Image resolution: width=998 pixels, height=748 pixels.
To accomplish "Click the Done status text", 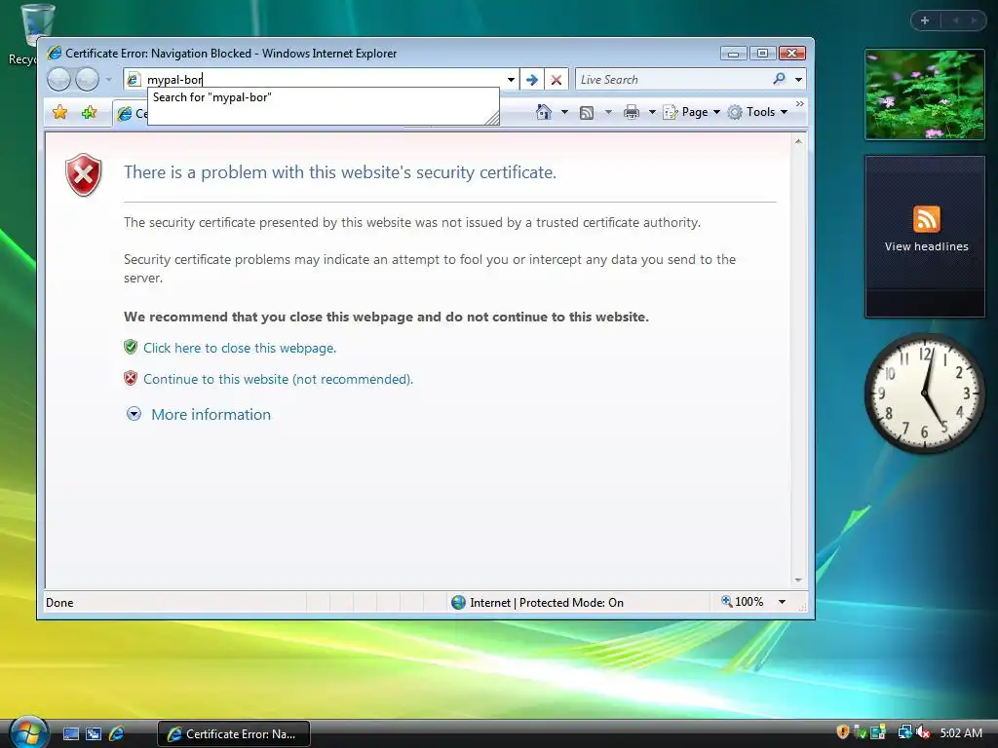I will coord(59,603).
